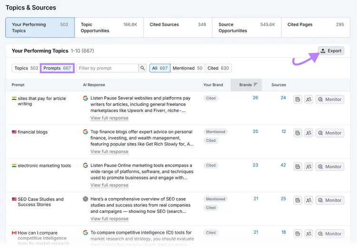
Task: Click brands people icon for article writing row
Action: coord(309,99)
